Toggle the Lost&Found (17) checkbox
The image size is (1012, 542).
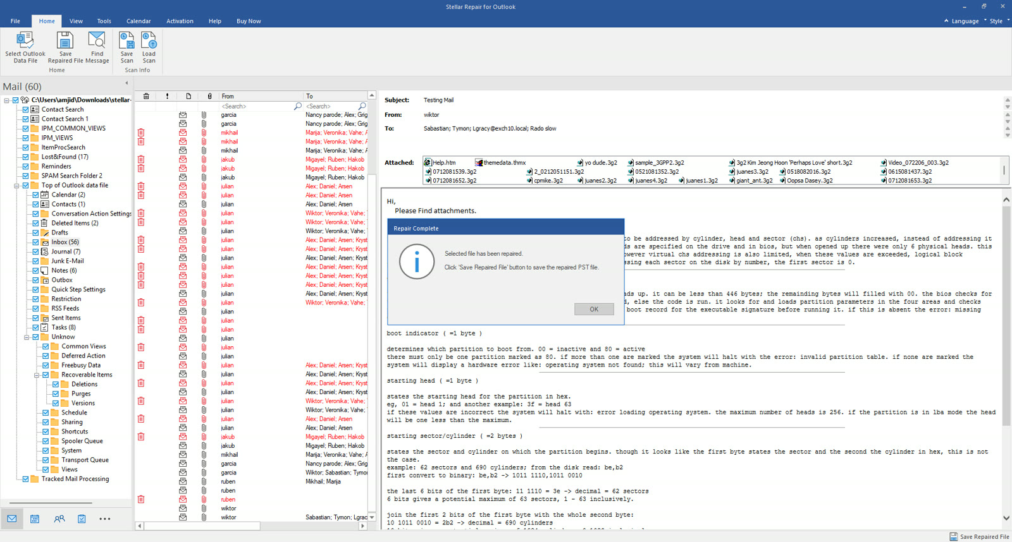25,157
